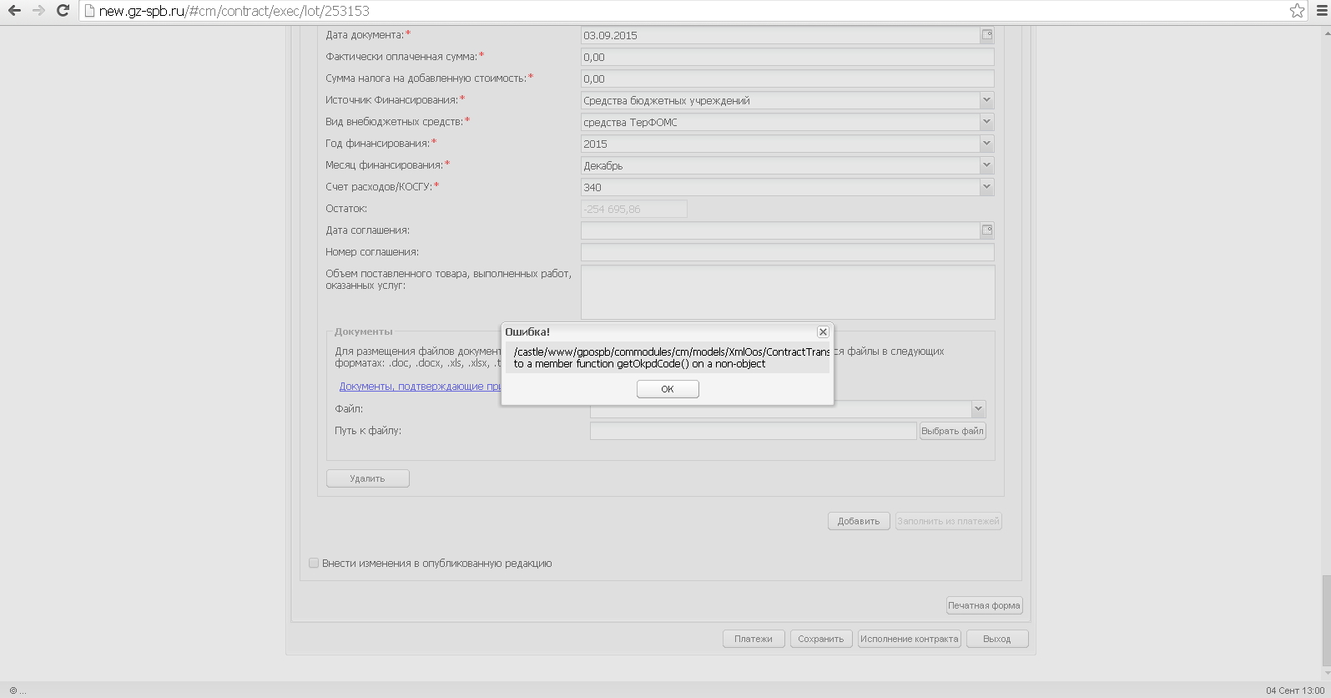The width and height of the screenshot is (1331, 698).
Task: Open the Месяц финансирования dropdown
Action: [986, 165]
